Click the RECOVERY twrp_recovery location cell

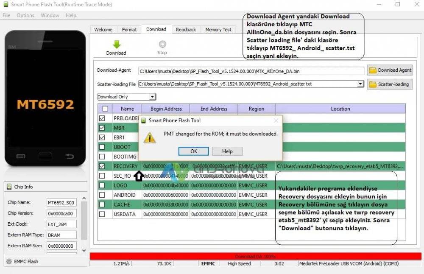340,166
